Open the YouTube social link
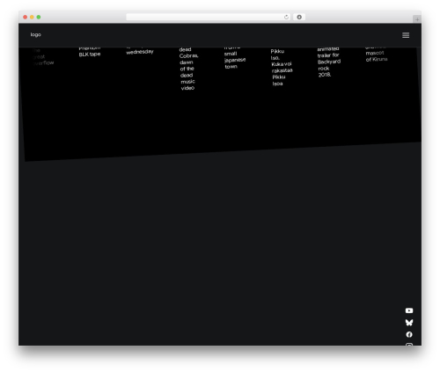Viewport: 440px width, 372px height. coord(409,310)
